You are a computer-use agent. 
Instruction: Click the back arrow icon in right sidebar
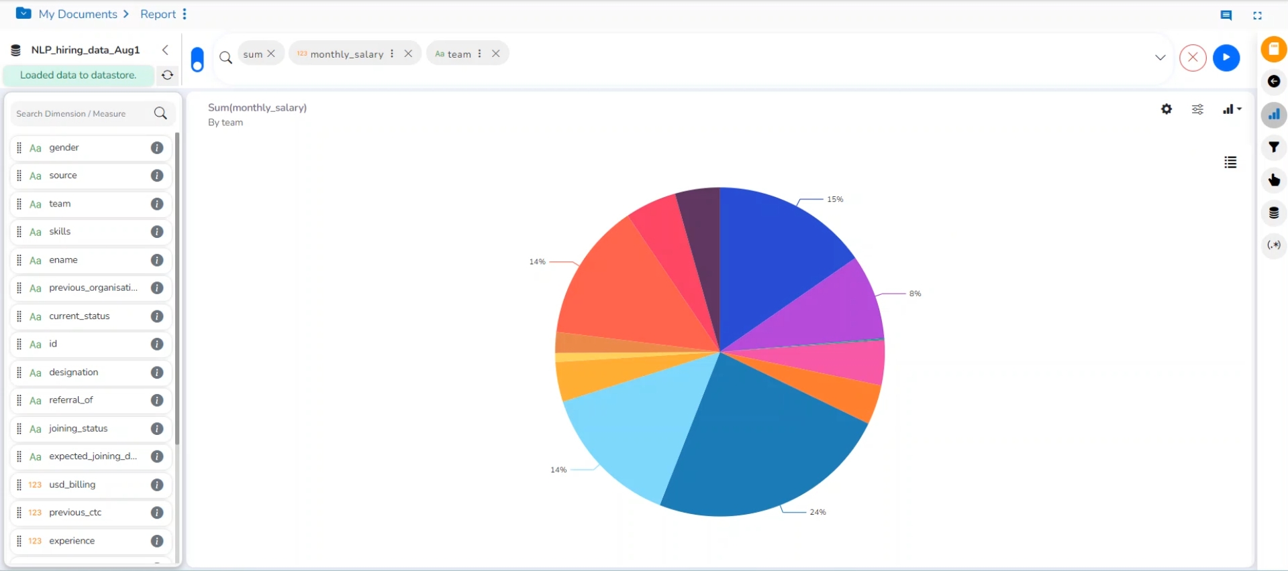click(1273, 82)
